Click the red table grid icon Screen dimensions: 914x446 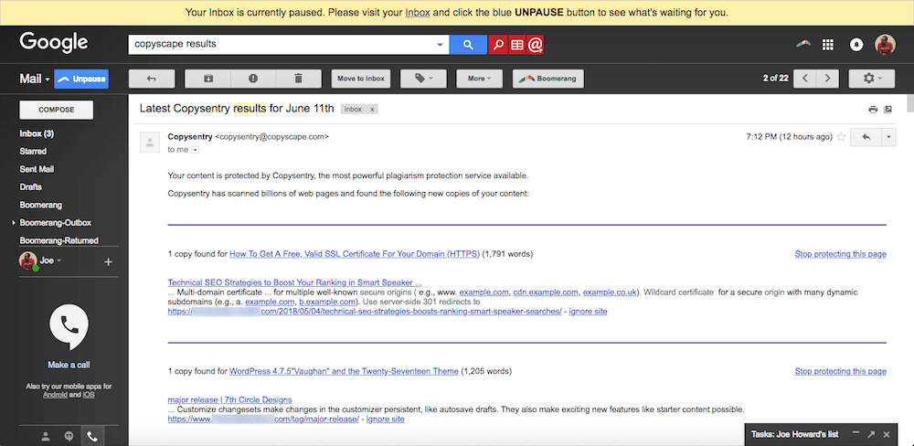pos(517,44)
